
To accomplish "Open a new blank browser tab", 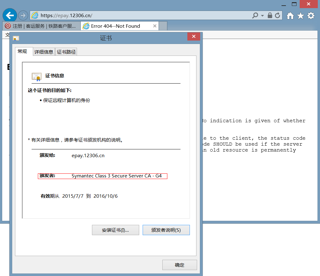I will (x=163, y=26).
